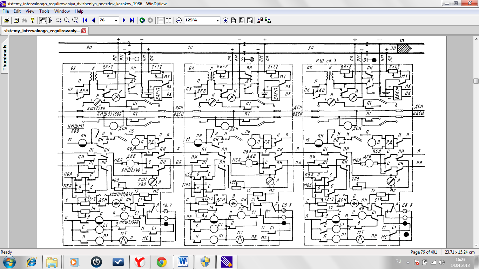
Task: Go to next page arrow
Action: (124, 20)
